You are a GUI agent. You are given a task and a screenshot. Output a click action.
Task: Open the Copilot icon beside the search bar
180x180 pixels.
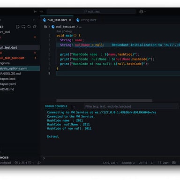[x=141, y=12]
